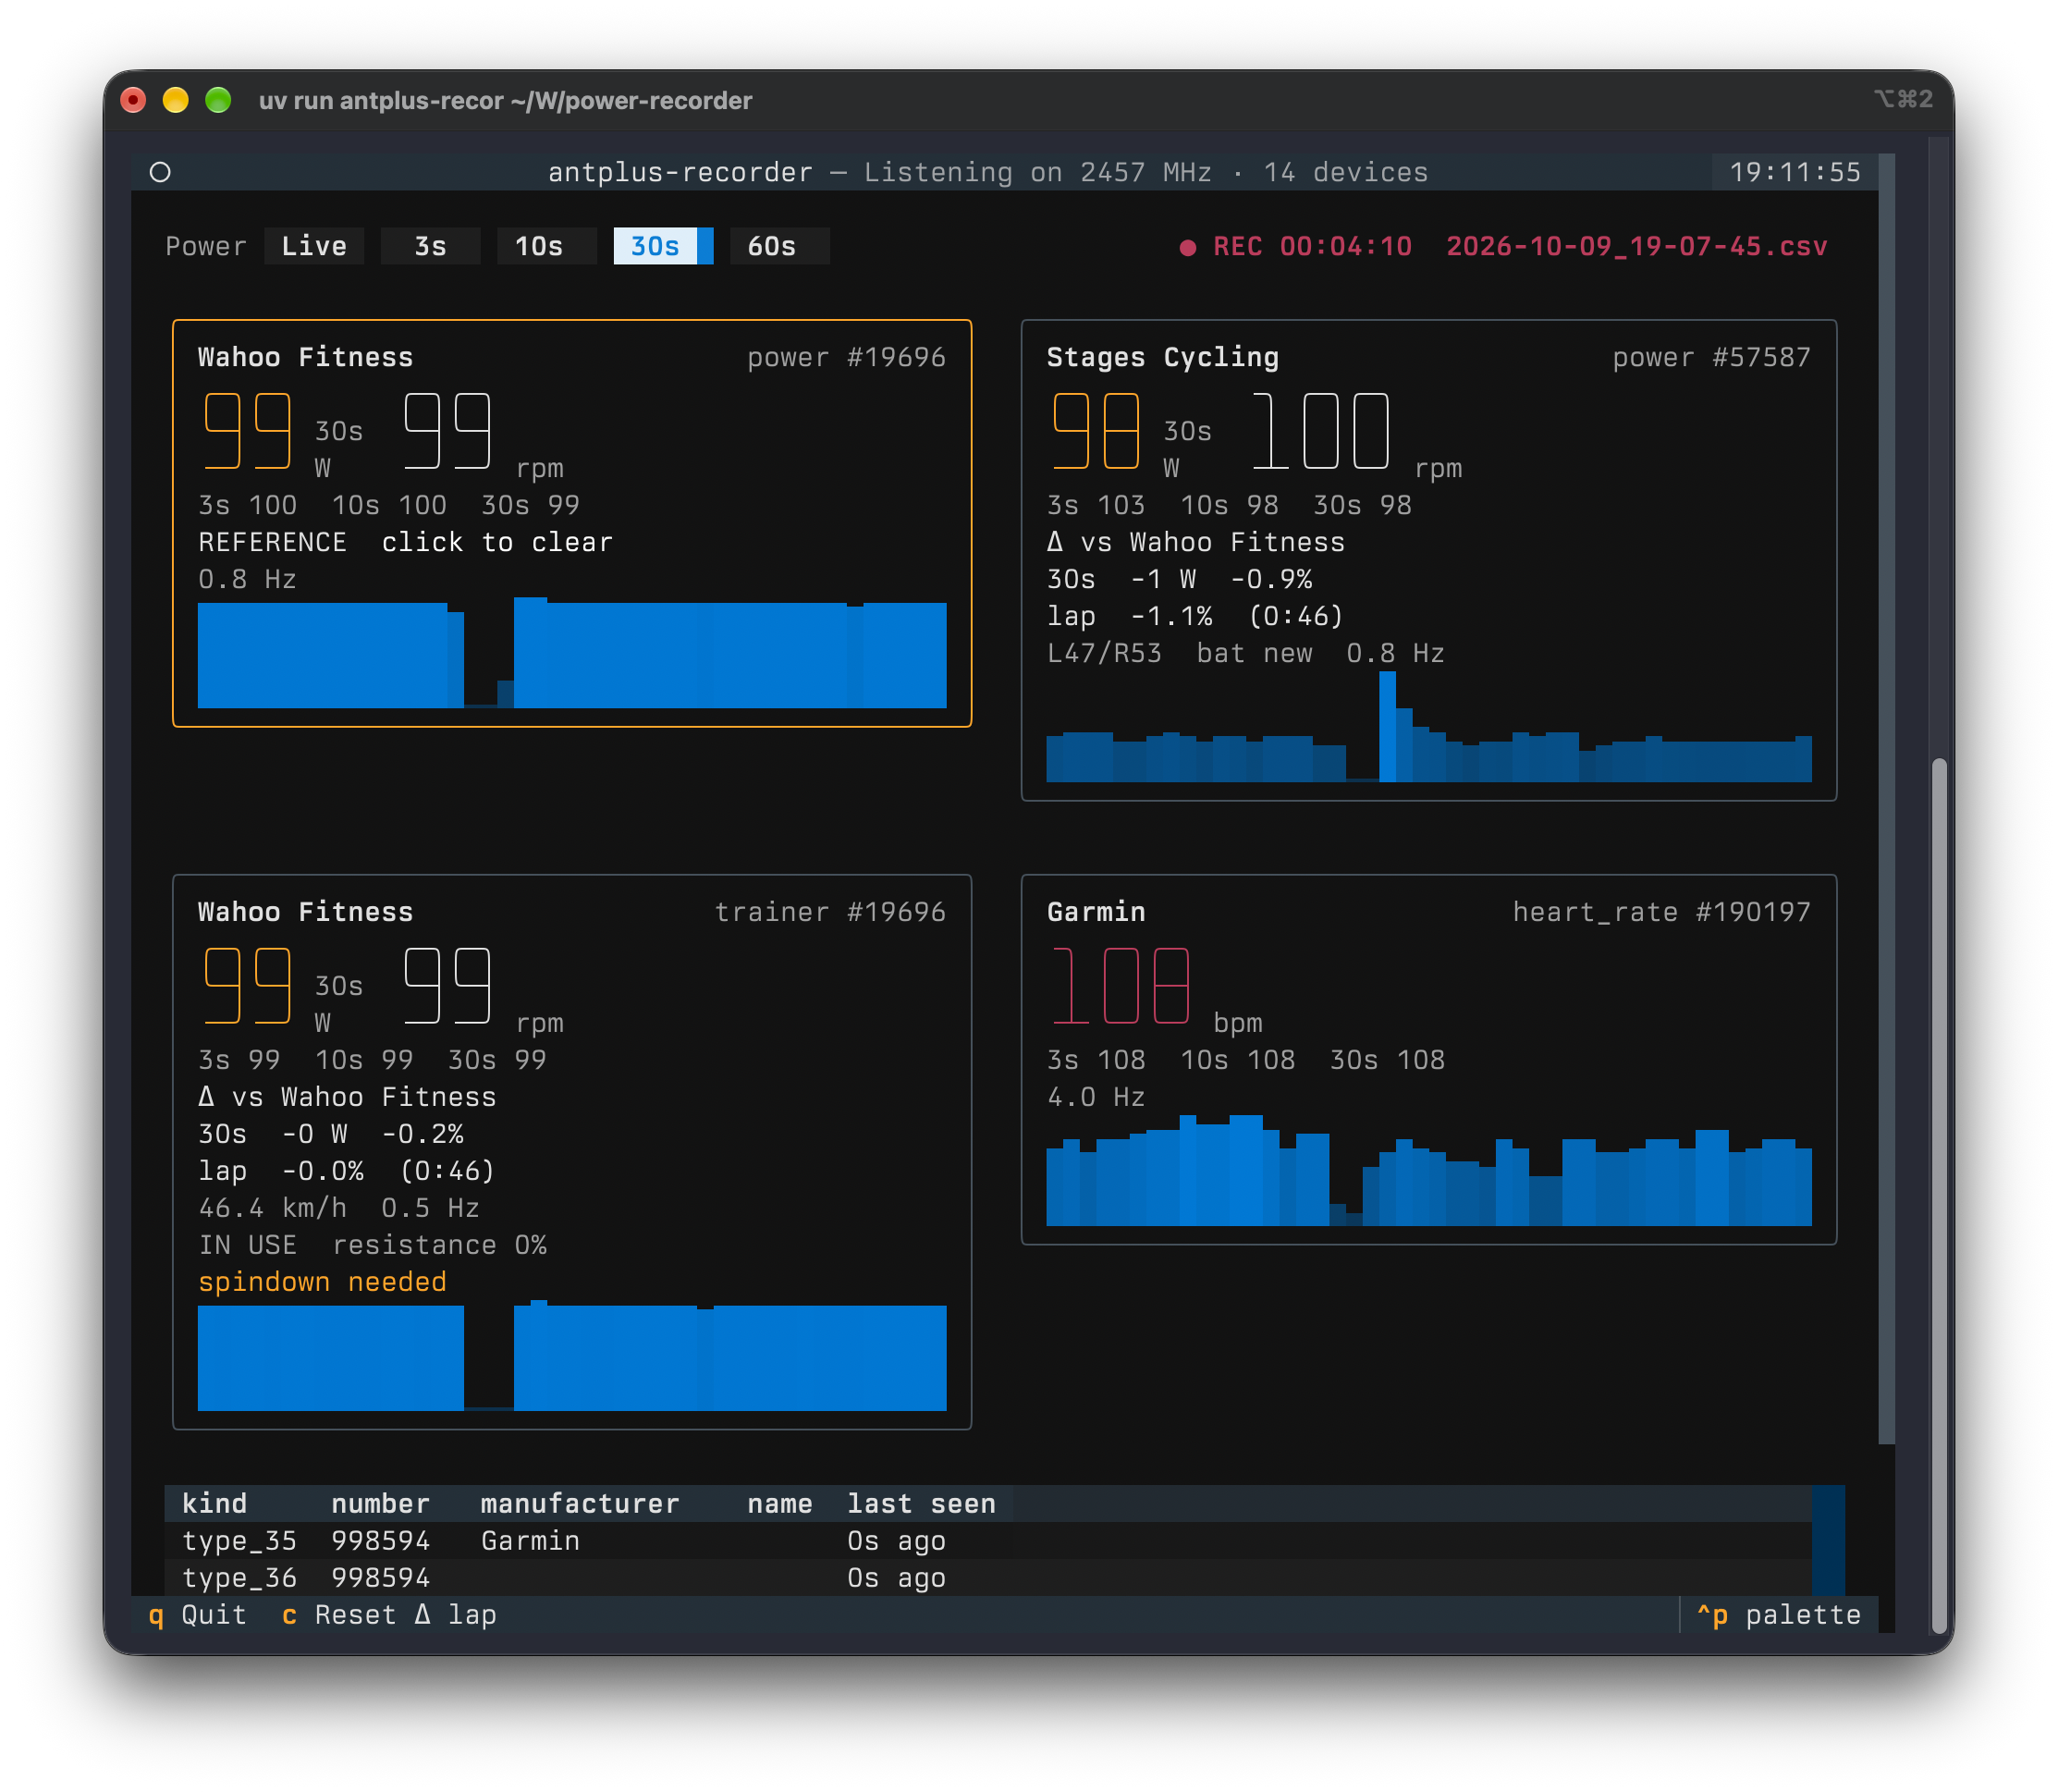Select the 3s power averaging tab
Screen dimensions: 2058x1792
tap(430, 246)
